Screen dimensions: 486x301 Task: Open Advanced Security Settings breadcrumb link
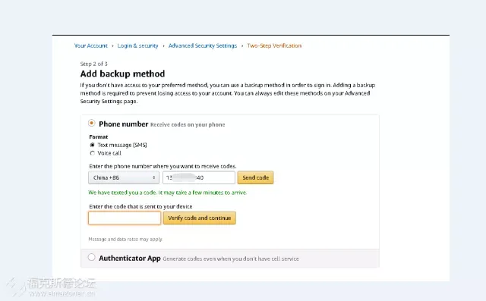(203, 45)
